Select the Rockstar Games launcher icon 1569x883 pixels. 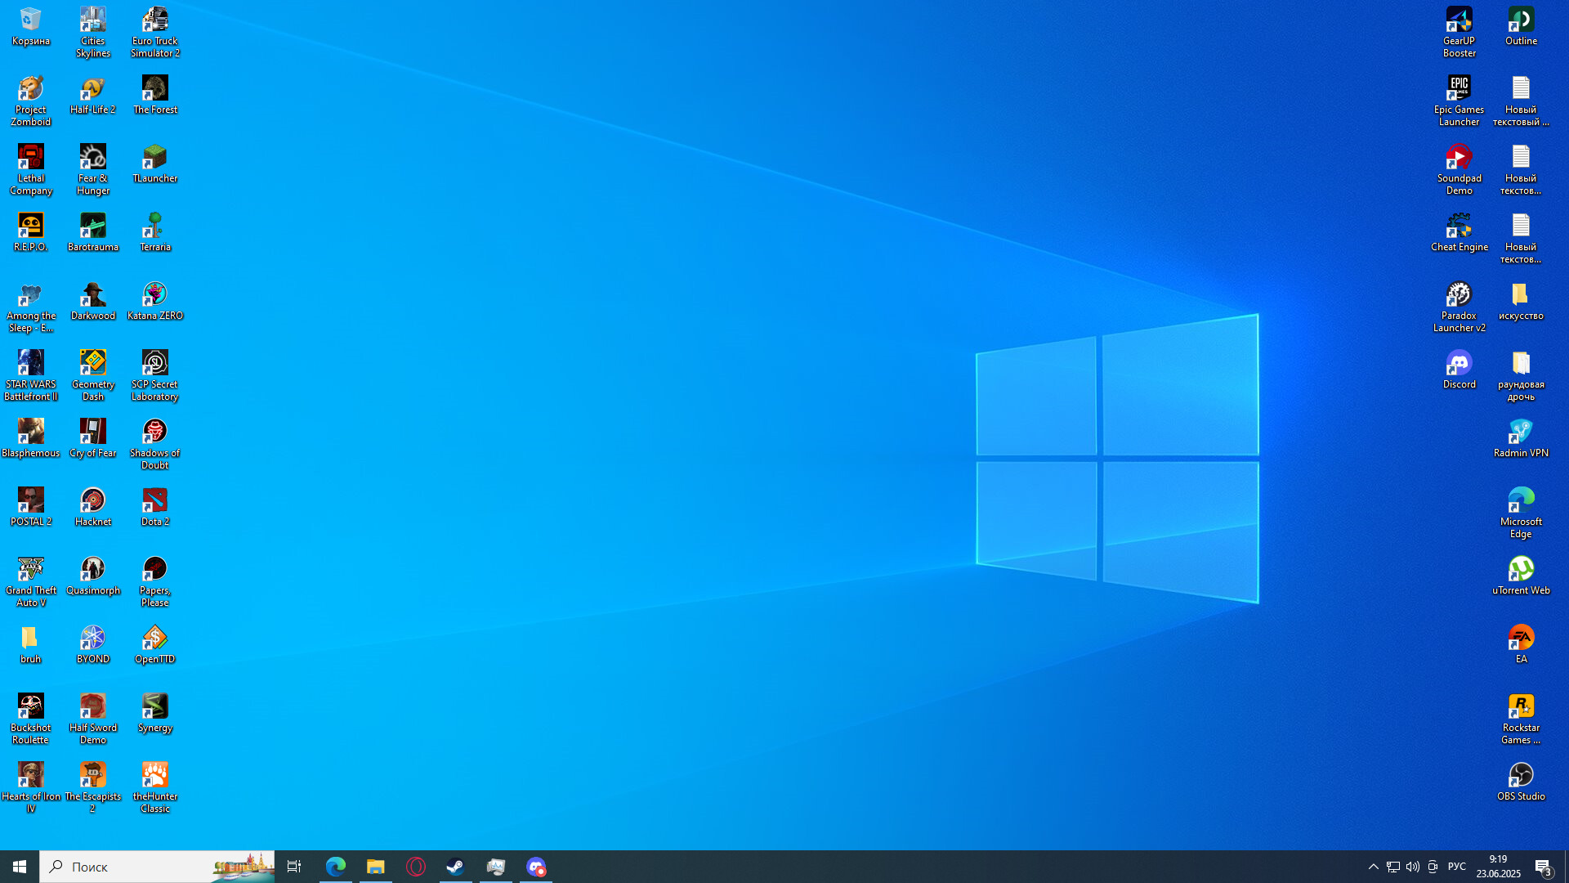pyautogui.click(x=1522, y=719)
